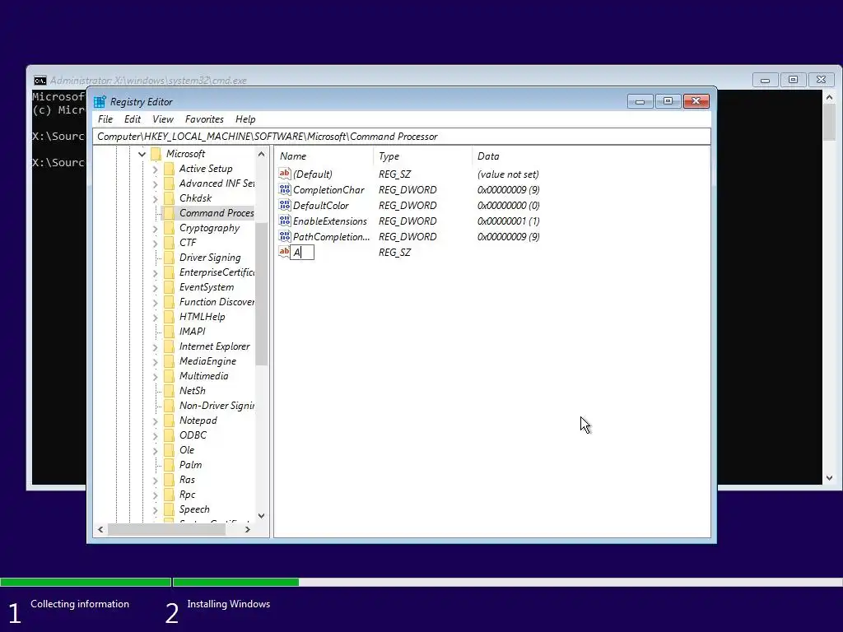Click the Chkdsk folder icon
The height and width of the screenshot is (632, 843).
169,198
